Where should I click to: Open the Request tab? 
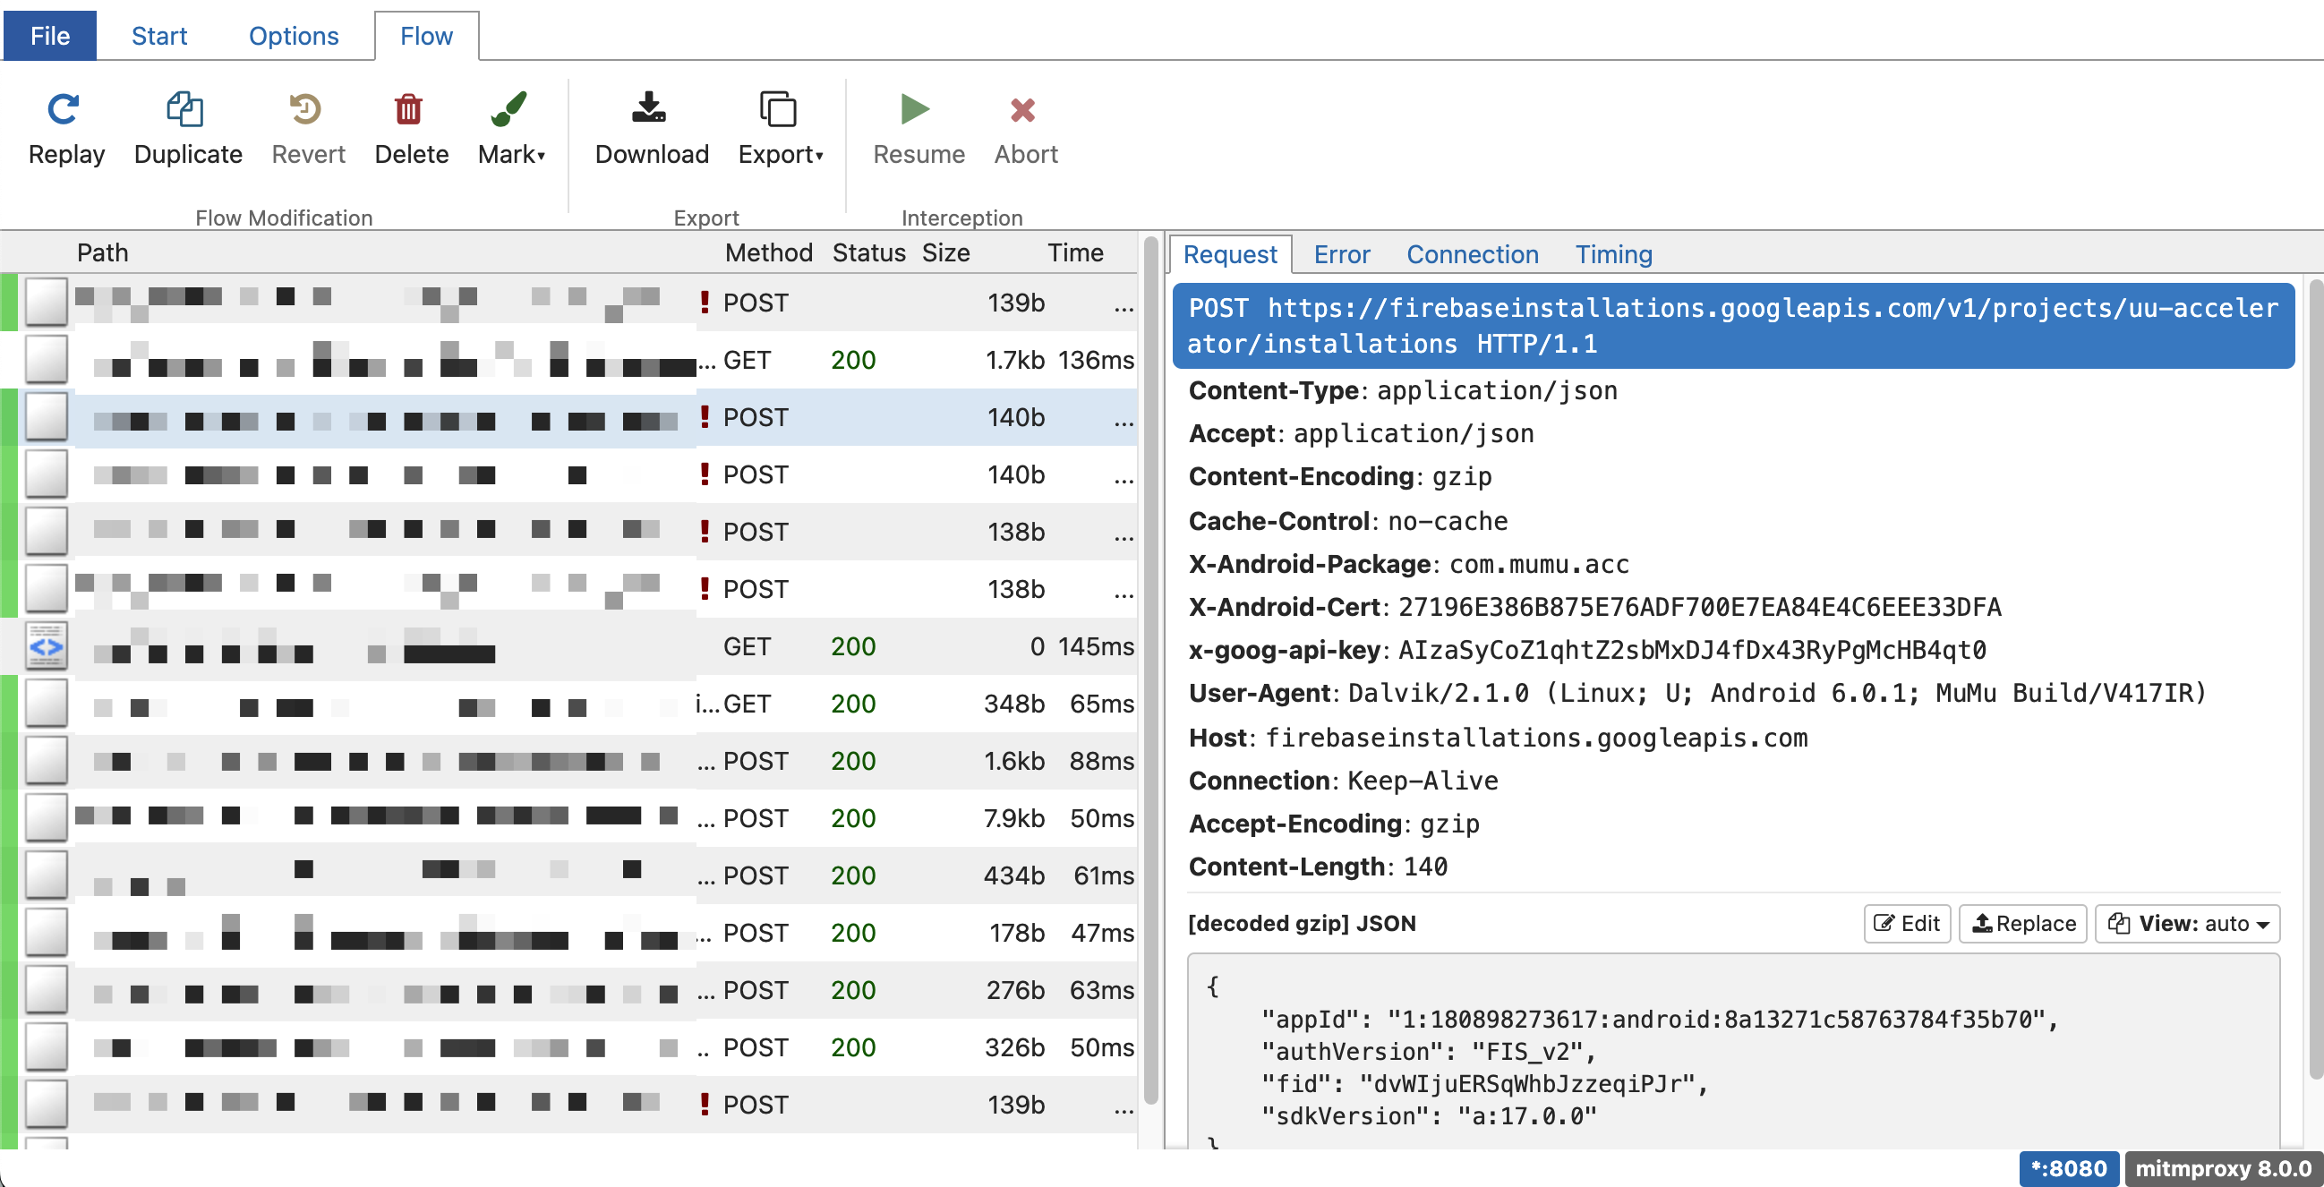point(1230,254)
